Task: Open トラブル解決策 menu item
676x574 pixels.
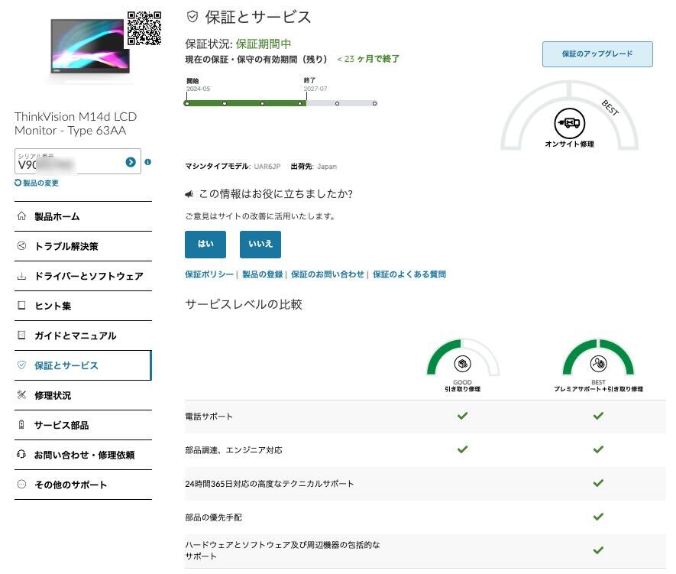Action: point(83,246)
